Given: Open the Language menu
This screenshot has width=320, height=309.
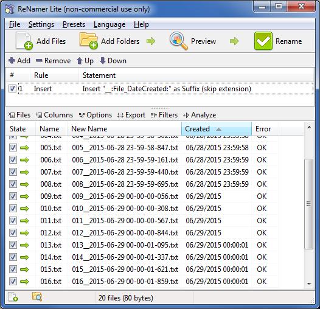Looking at the screenshot, I should click(110, 24).
